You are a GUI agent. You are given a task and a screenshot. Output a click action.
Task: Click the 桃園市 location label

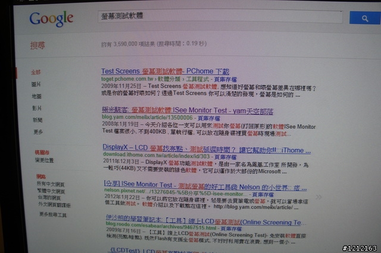coord(42,152)
